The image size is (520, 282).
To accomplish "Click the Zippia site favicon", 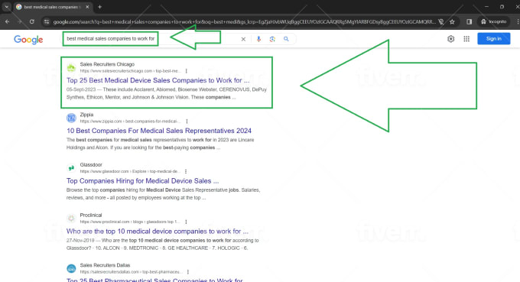I will click(x=71, y=118).
